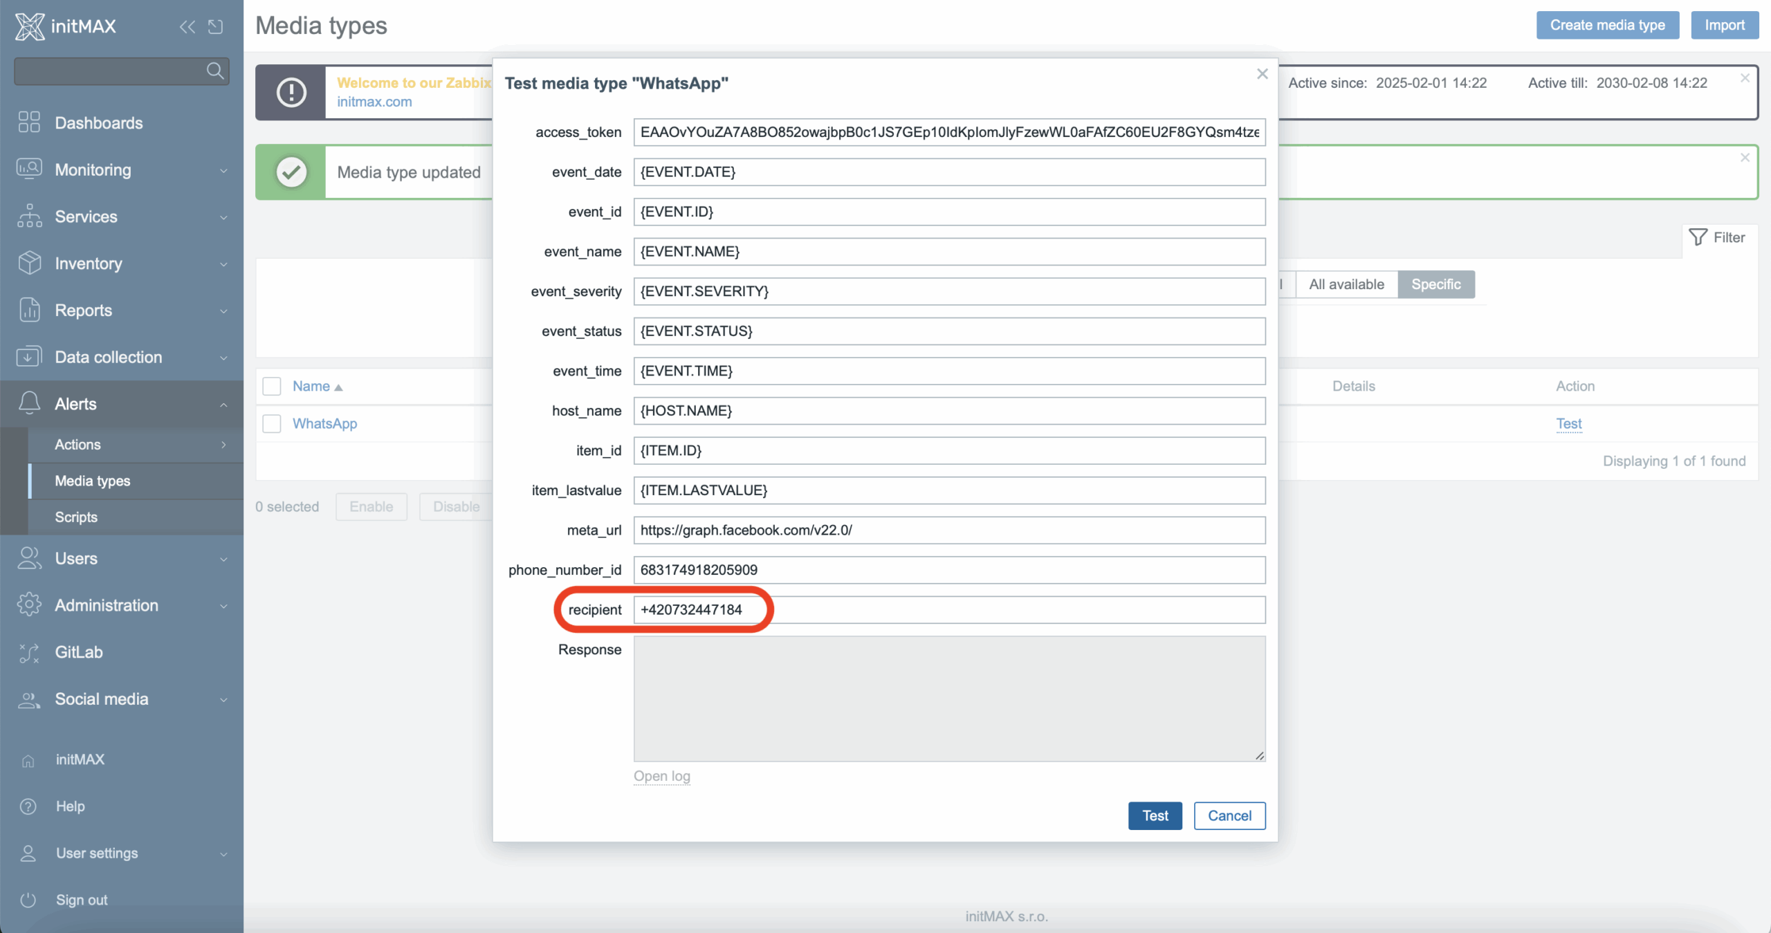This screenshot has height=933, width=1771.
Task: Open the initmax.com link
Action: (x=374, y=102)
